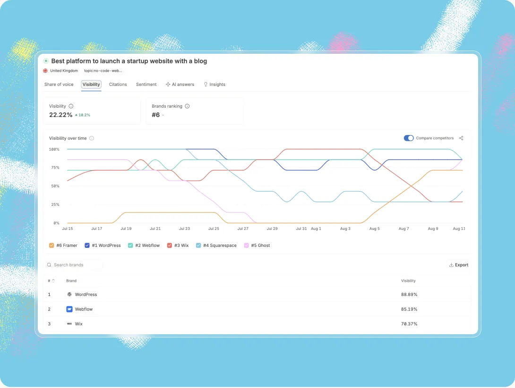This screenshot has width=515, height=388.
Task: Click the 85.19% Webflow visibility cell
Action: tap(409, 309)
